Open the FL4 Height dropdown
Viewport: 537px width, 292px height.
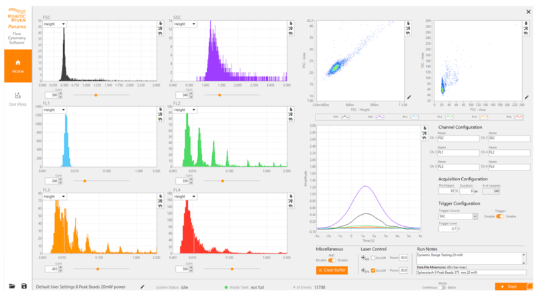click(185, 197)
